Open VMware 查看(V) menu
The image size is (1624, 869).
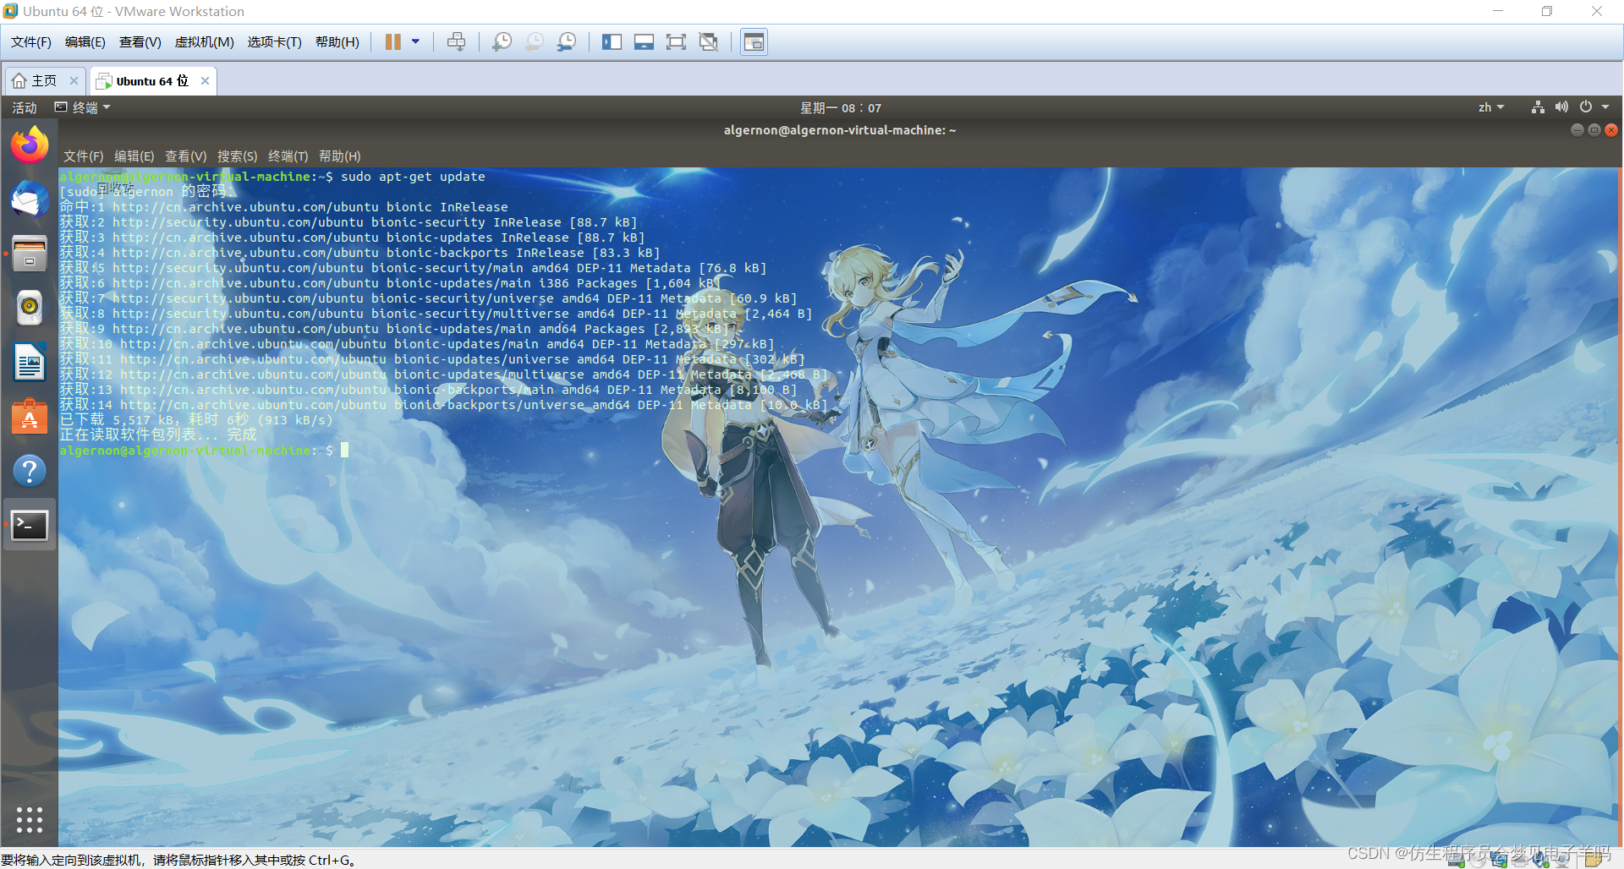[140, 42]
